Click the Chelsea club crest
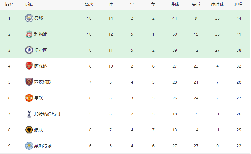This screenshot has width=251, height=154. coord(29,50)
